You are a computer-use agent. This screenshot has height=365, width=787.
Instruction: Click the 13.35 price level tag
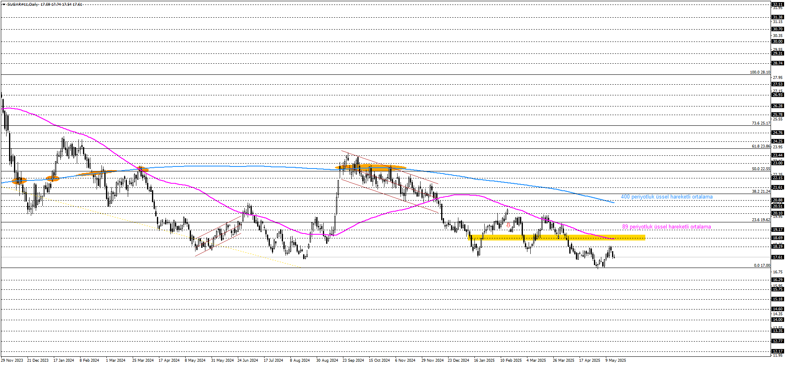778,331
